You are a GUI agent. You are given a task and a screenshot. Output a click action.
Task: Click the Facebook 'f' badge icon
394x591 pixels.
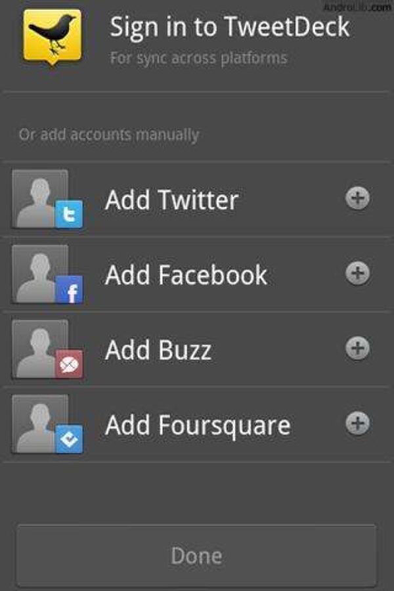[69, 290]
